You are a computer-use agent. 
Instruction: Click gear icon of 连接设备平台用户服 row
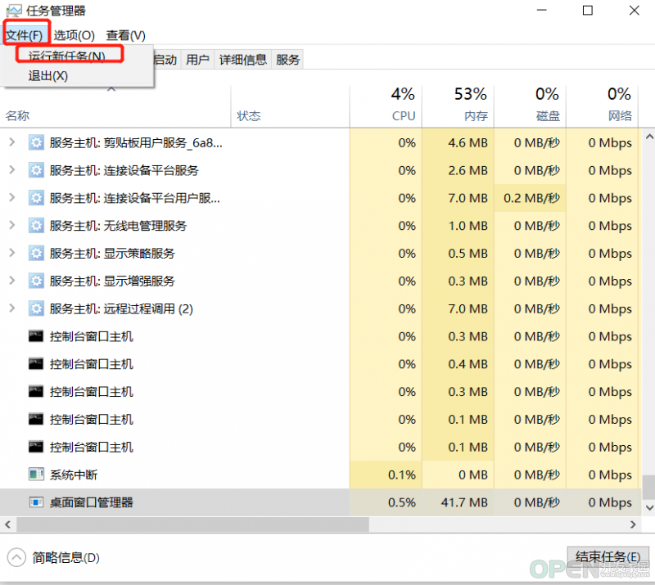pyautogui.click(x=36, y=198)
